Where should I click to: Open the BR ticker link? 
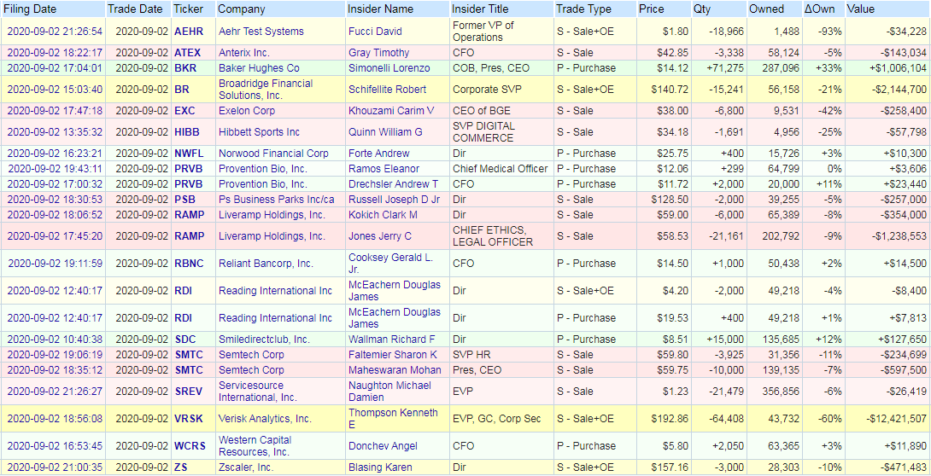click(x=182, y=90)
